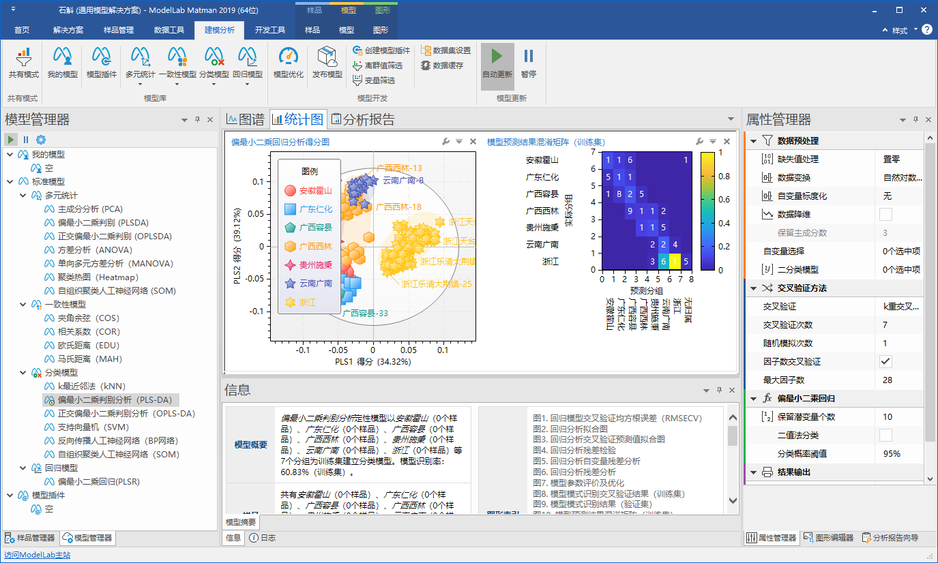The height and width of the screenshot is (563, 938).
Task: Switch to the 解决方案 ribbon tab
Action: 68,30
